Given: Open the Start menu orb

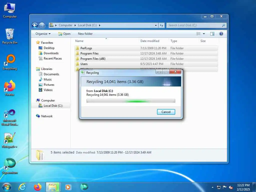Looking at the screenshot, I should (x=7, y=187).
